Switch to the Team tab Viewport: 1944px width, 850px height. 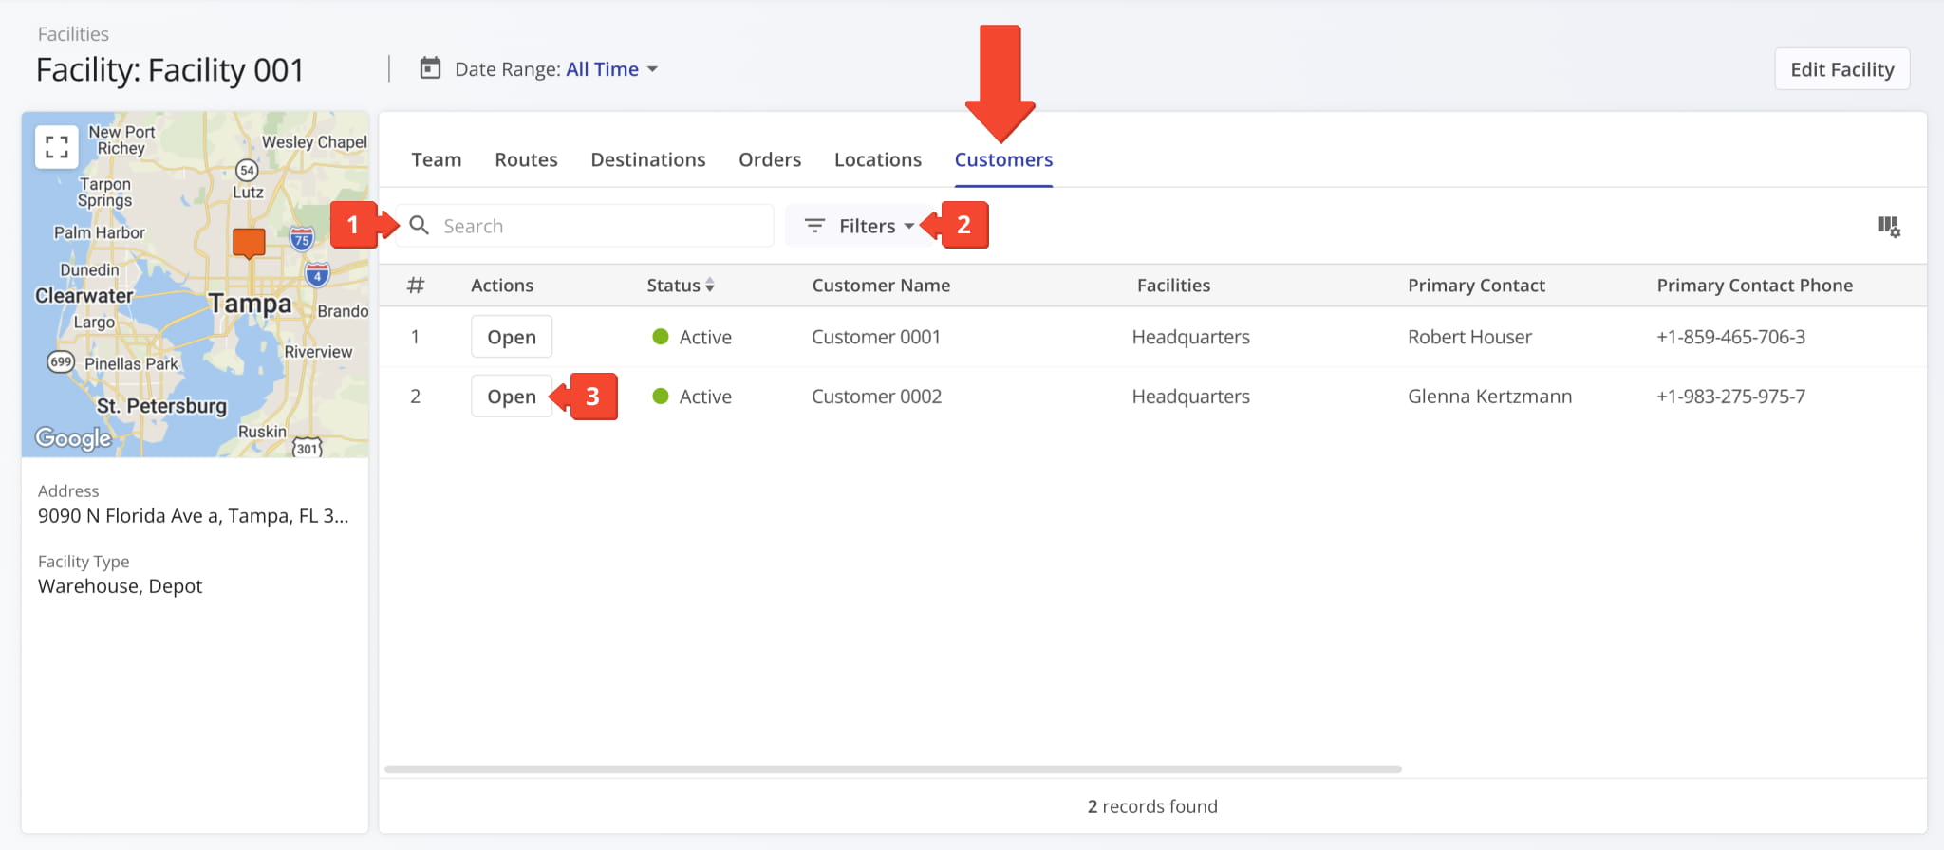pyautogui.click(x=436, y=159)
